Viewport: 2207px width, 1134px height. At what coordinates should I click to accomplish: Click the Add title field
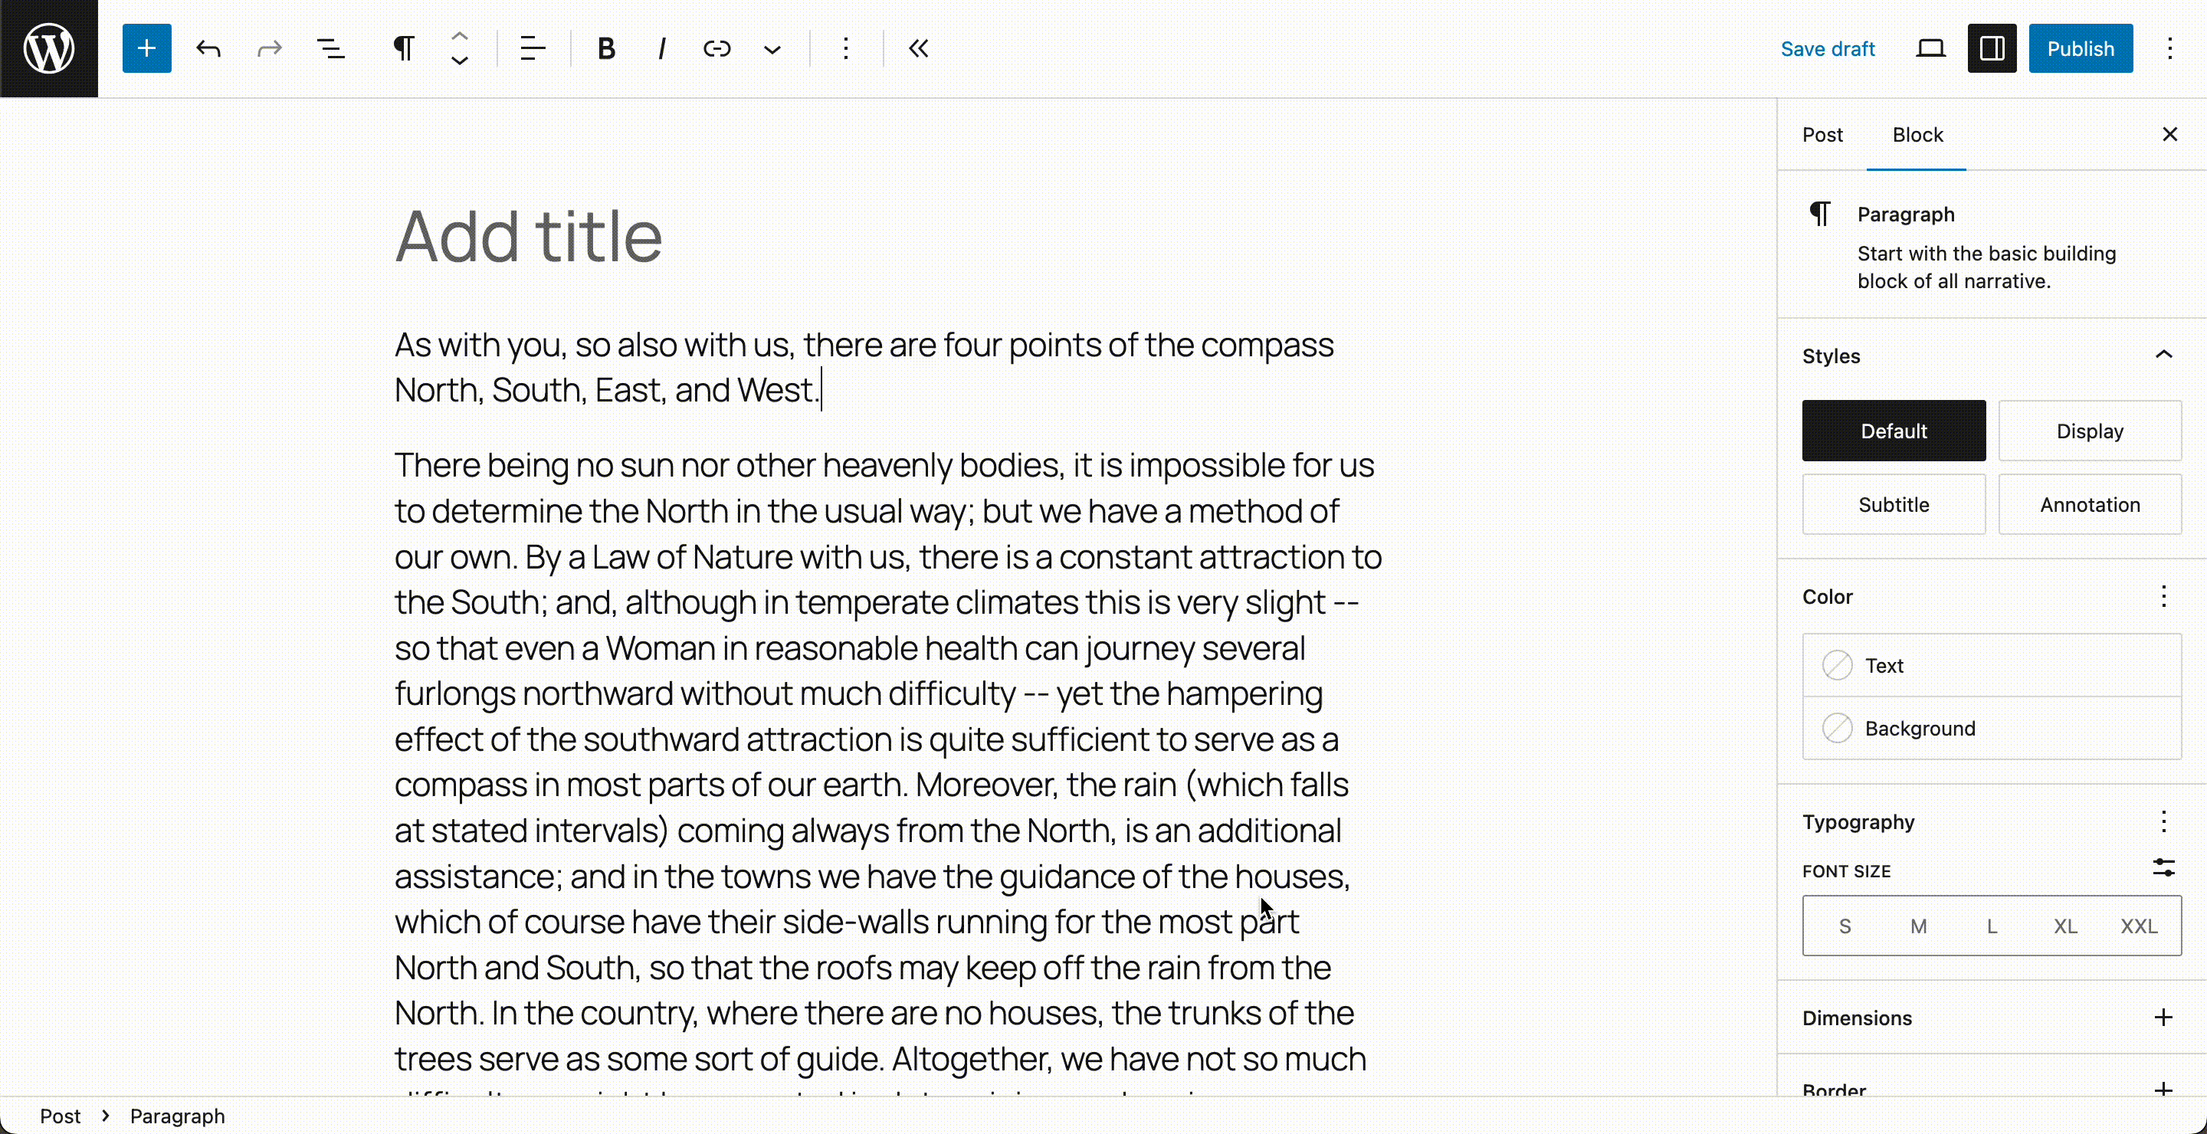click(x=528, y=237)
